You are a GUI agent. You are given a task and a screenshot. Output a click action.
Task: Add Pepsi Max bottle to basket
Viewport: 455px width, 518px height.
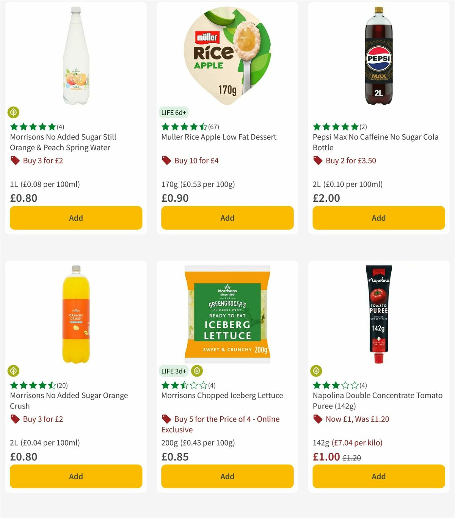click(x=378, y=218)
